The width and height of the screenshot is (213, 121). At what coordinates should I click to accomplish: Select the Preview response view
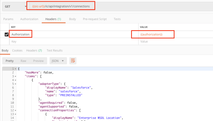click(x=38, y=61)
